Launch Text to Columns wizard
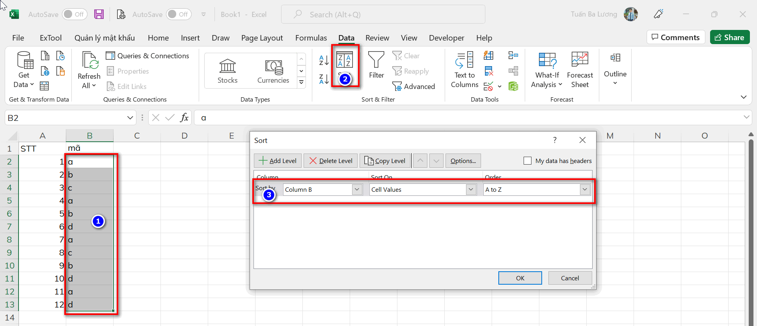757x326 pixels. point(464,70)
